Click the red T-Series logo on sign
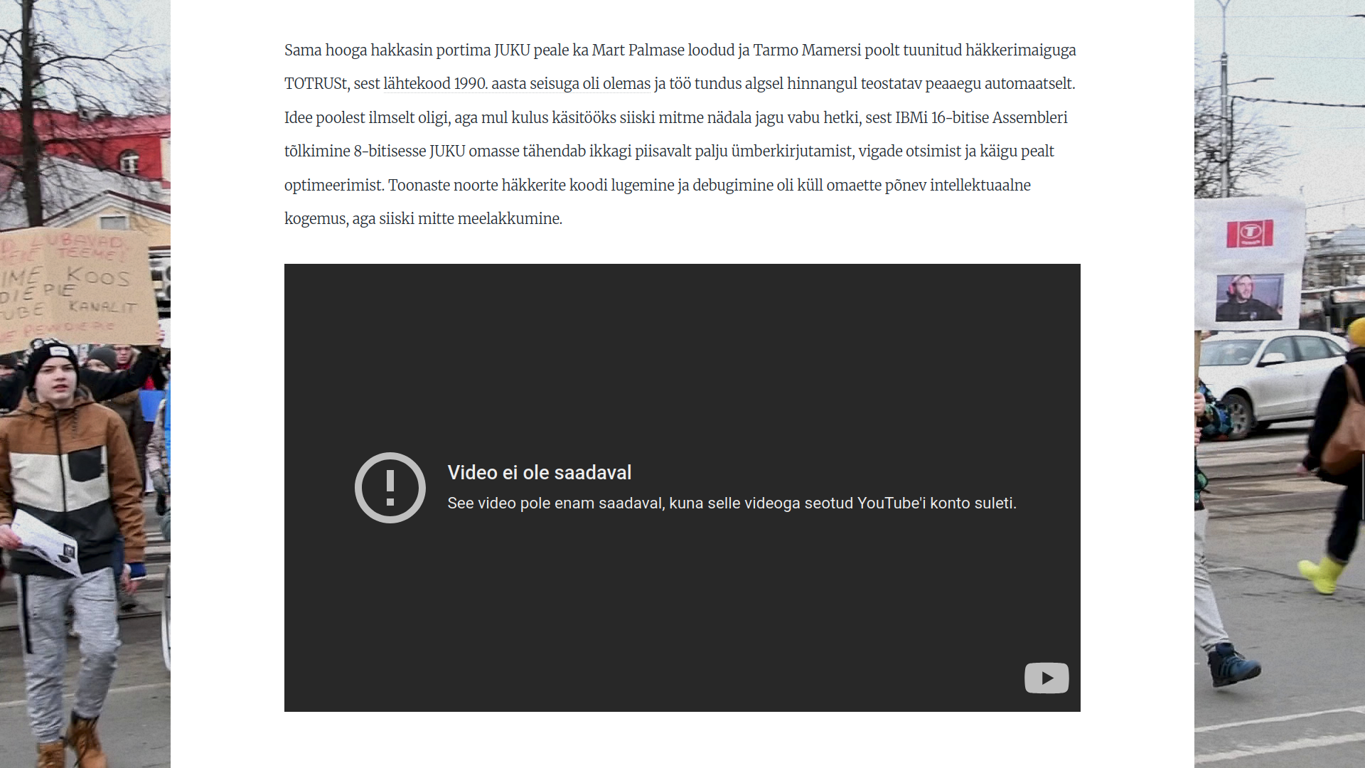This screenshot has width=1365, height=768. point(1249,233)
